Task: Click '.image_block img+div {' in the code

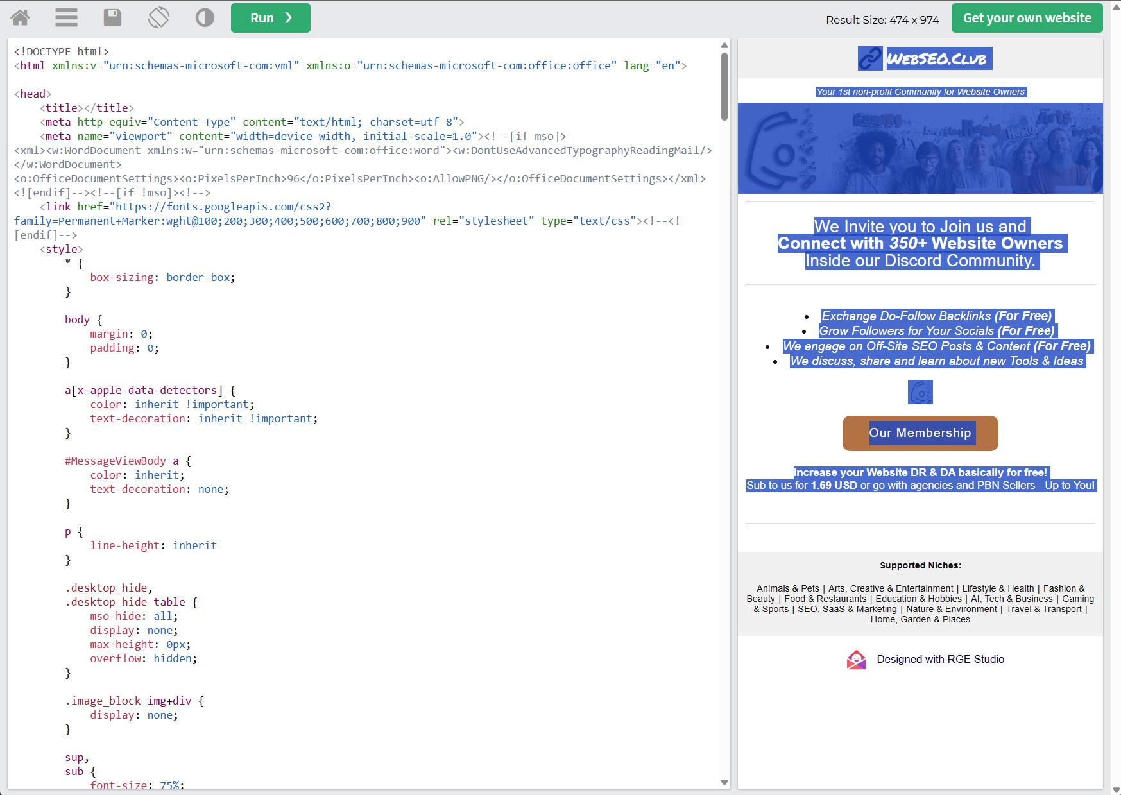Action: point(134,701)
